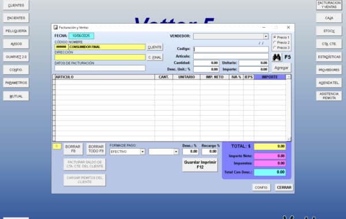Click the UNITARIO column header

click(186, 77)
